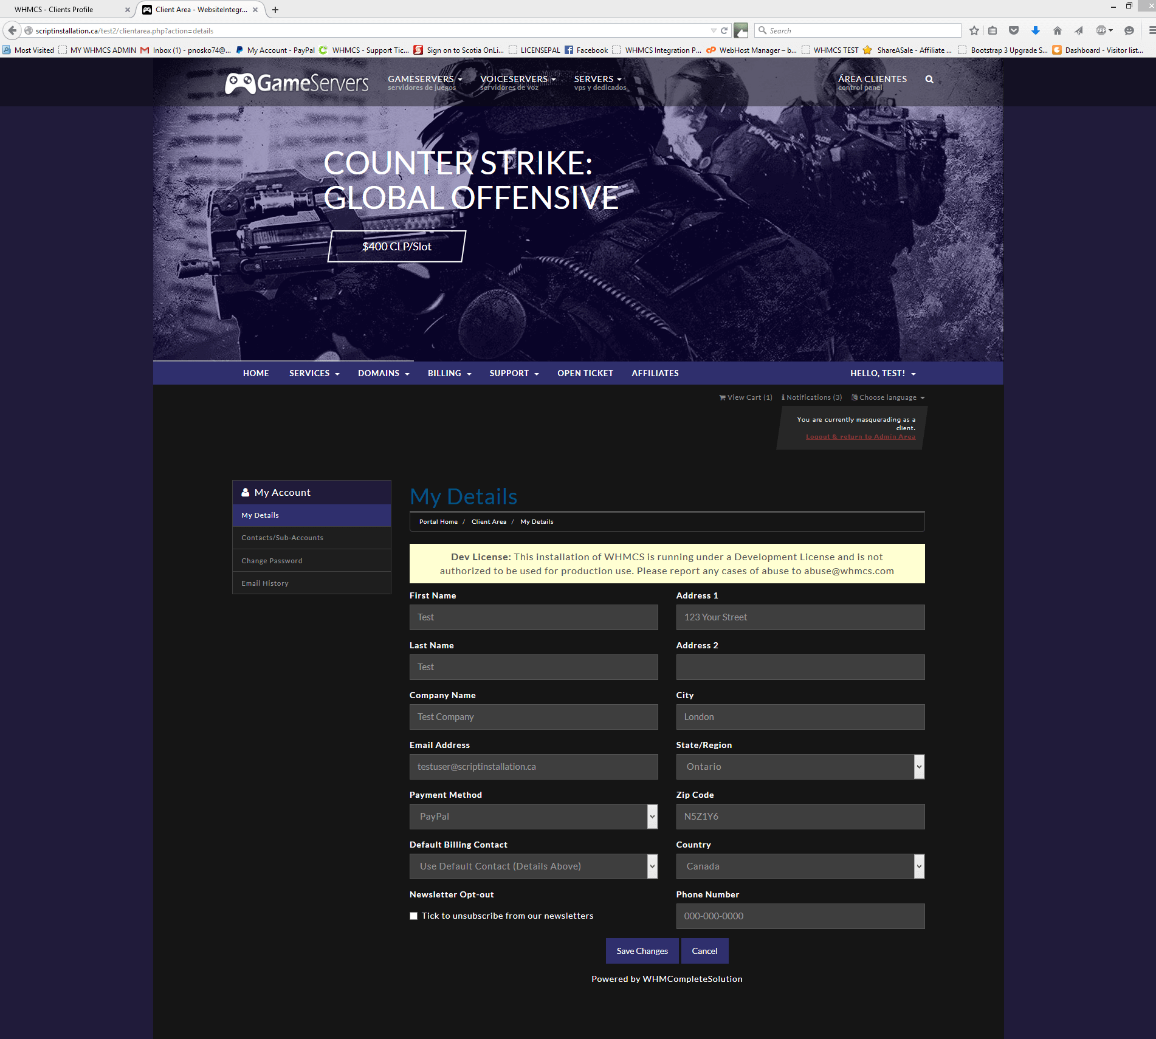Close the Client Area tab

tap(255, 10)
